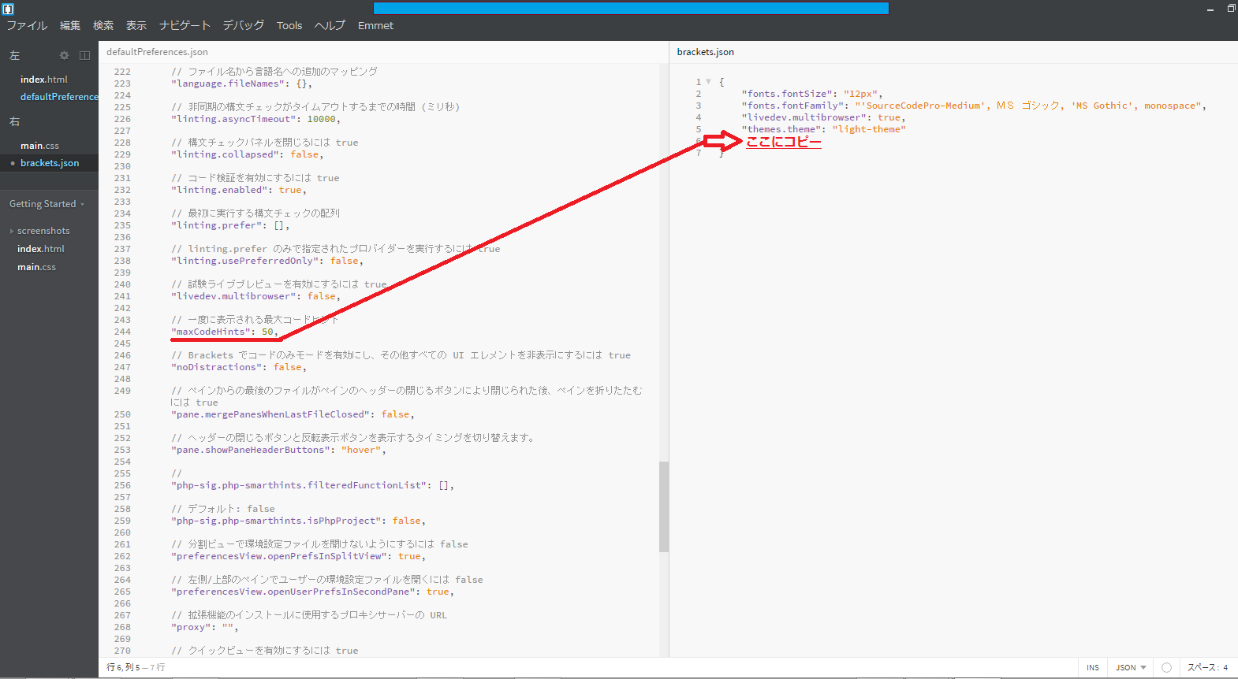Collapse code fold arrow at line 1
This screenshot has height=679, width=1238.
coord(708,81)
